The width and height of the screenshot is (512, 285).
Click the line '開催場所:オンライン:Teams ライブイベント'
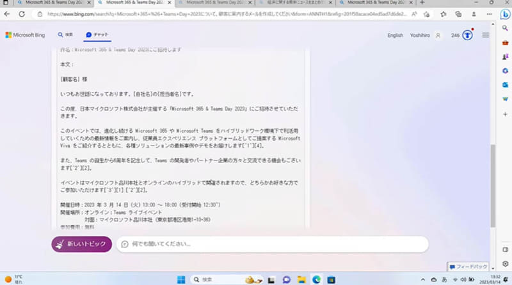point(111,212)
